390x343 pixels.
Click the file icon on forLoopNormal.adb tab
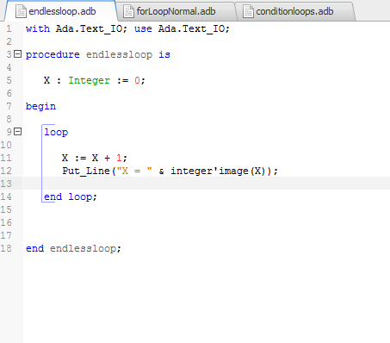[x=128, y=11]
